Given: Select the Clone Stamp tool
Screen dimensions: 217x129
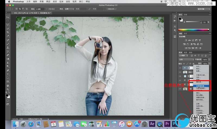Looking at the screenshot, I should click(x=8, y=48).
